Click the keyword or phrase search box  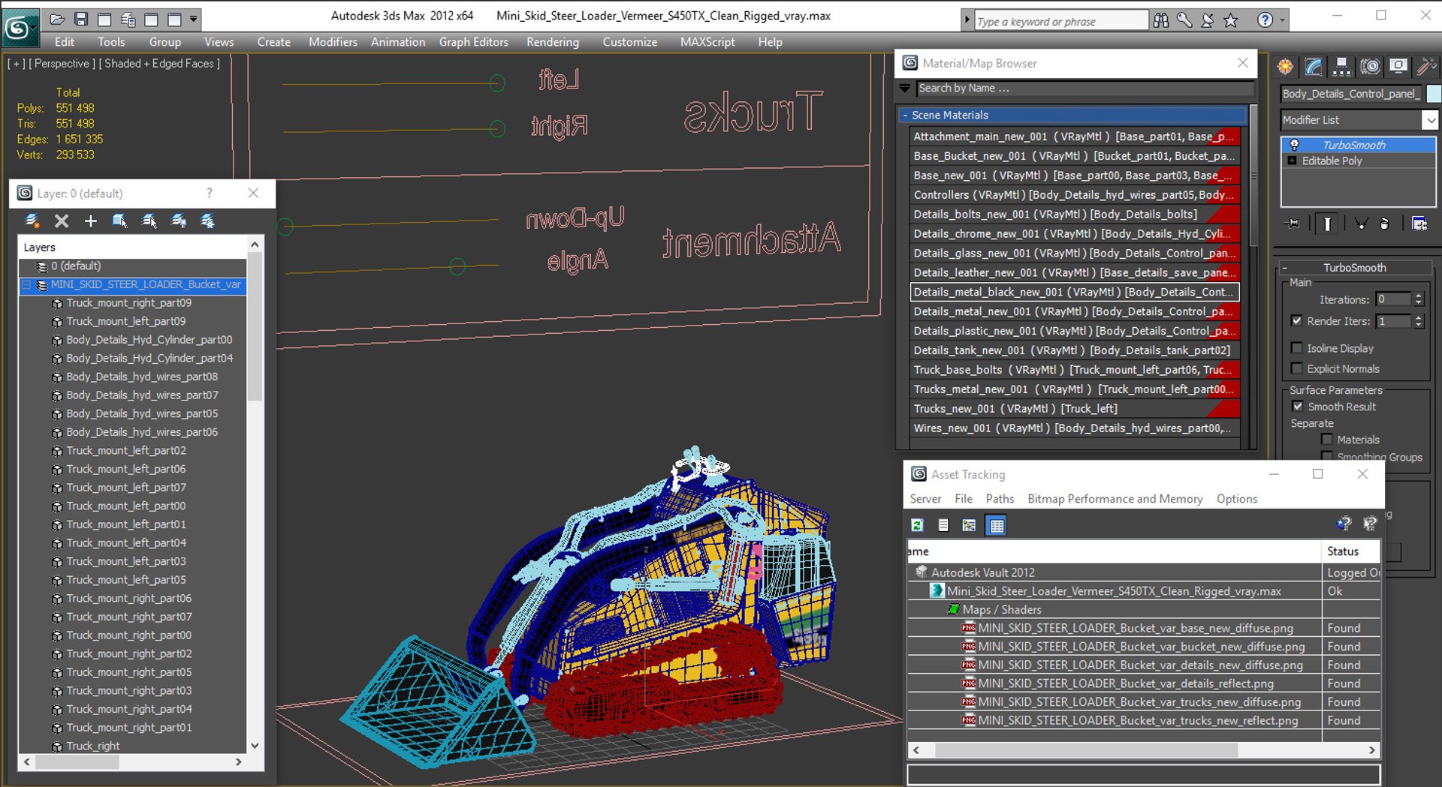coord(1060,21)
